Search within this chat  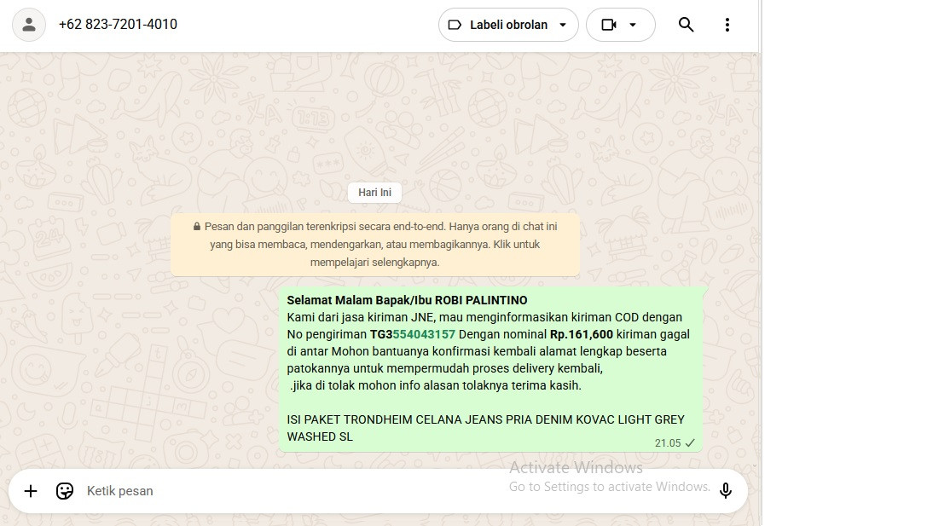pyautogui.click(x=686, y=25)
